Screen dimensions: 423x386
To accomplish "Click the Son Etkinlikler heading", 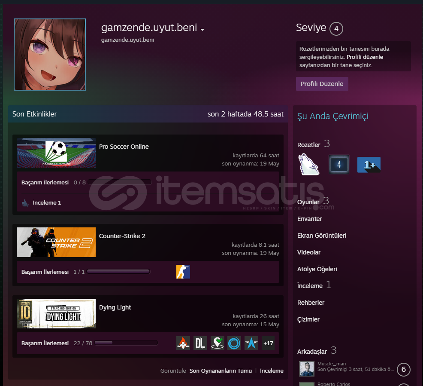I will click(34, 114).
